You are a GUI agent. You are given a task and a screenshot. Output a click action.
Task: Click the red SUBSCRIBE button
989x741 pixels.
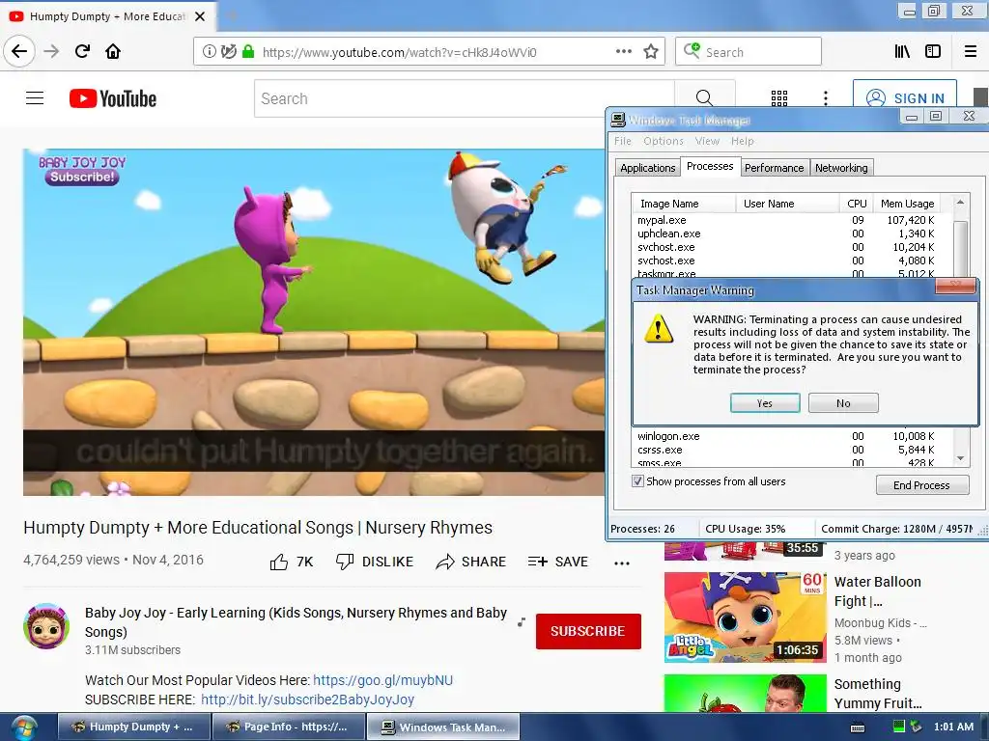point(588,631)
